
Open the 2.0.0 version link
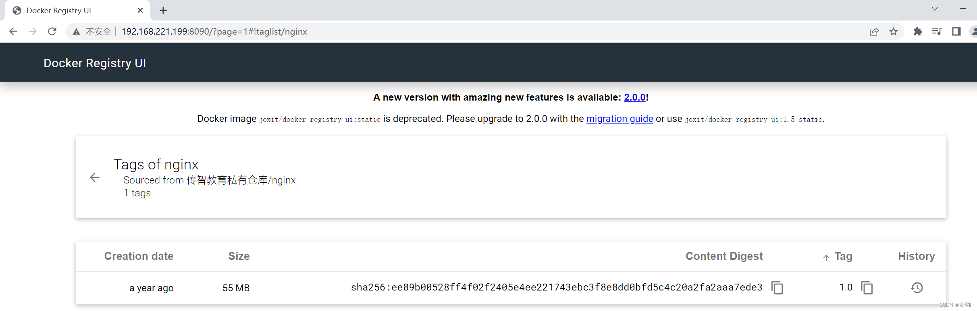point(634,97)
